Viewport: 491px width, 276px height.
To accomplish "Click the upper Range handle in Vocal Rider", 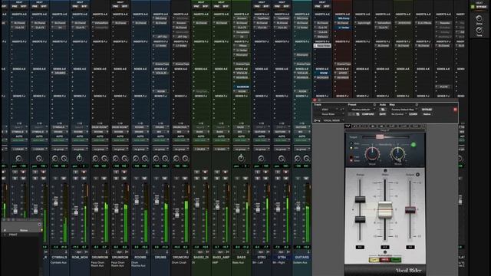I will point(360,199).
